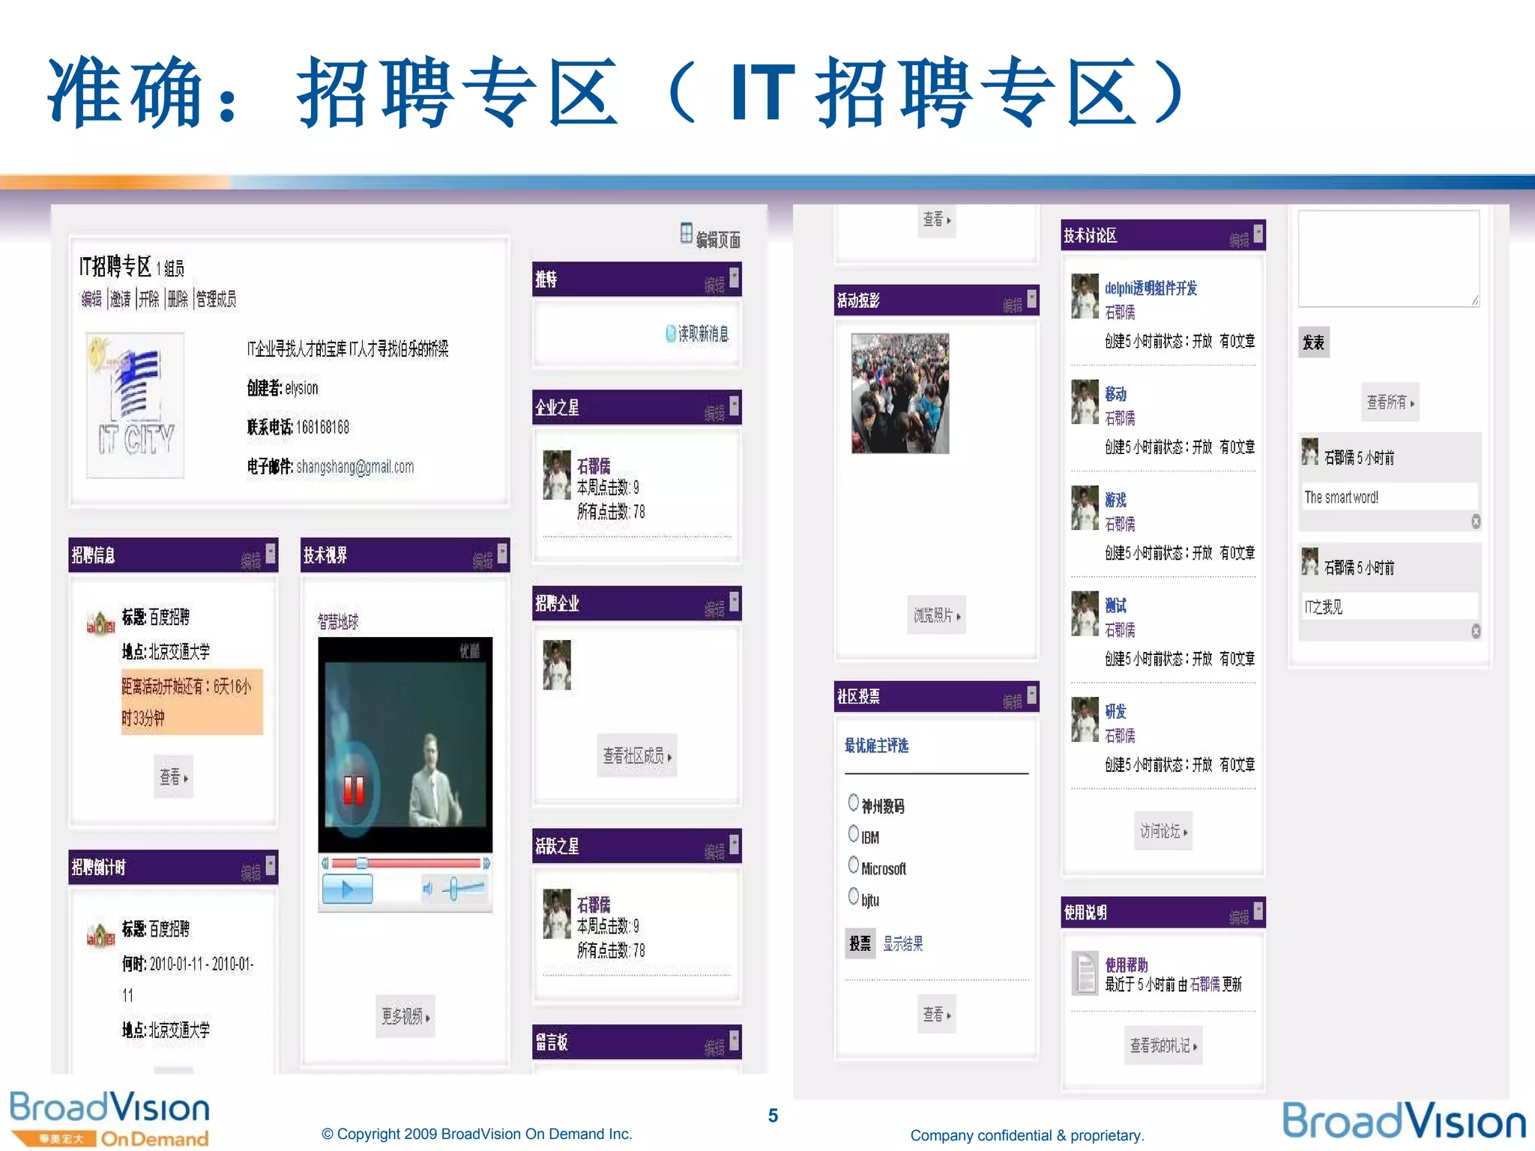The width and height of the screenshot is (1535, 1151).
Task: Collapse the 推特 panel
Action: coord(735,278)
